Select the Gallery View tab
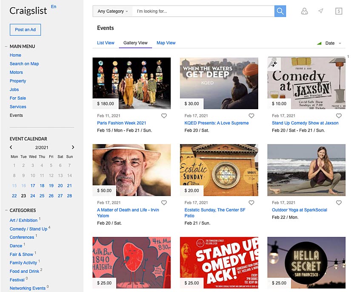351x292 pixels. [135, 43]
